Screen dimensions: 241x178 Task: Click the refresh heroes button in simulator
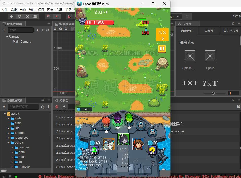[x=152, y=150]
